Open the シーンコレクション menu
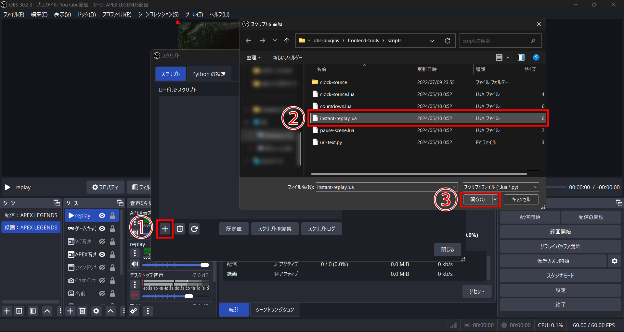This screenshot has width=624, height=332. [158, 14]
